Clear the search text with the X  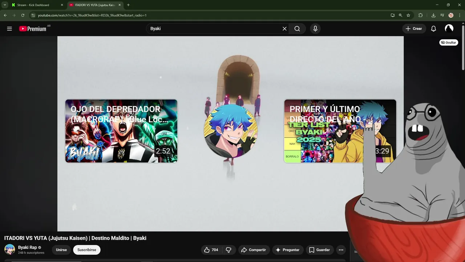point(284,29)
